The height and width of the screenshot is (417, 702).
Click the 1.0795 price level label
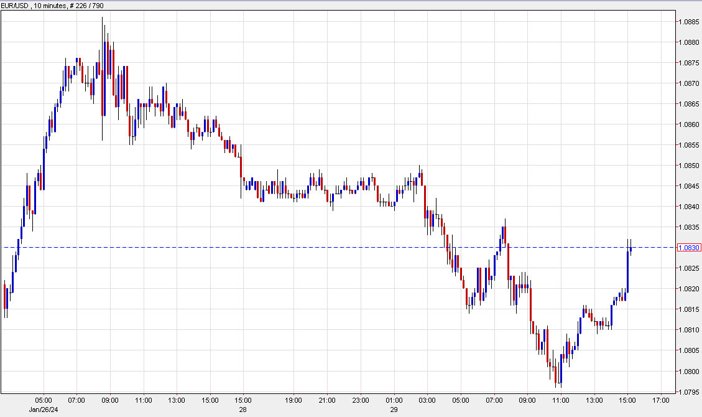[688, 392]
